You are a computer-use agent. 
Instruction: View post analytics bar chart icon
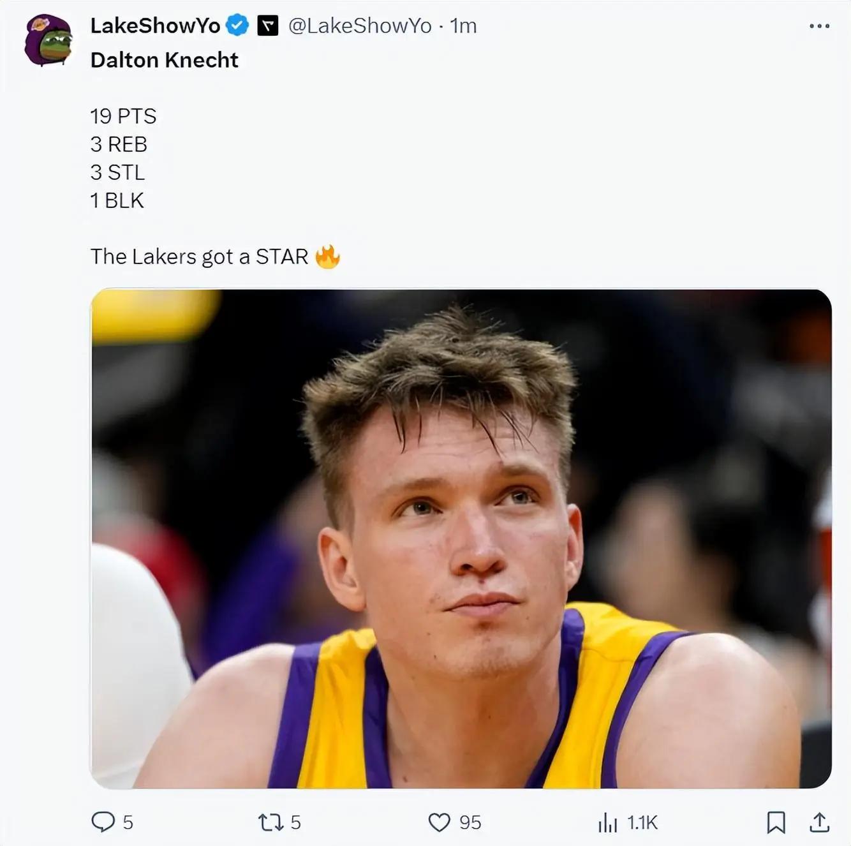(607, 822)
